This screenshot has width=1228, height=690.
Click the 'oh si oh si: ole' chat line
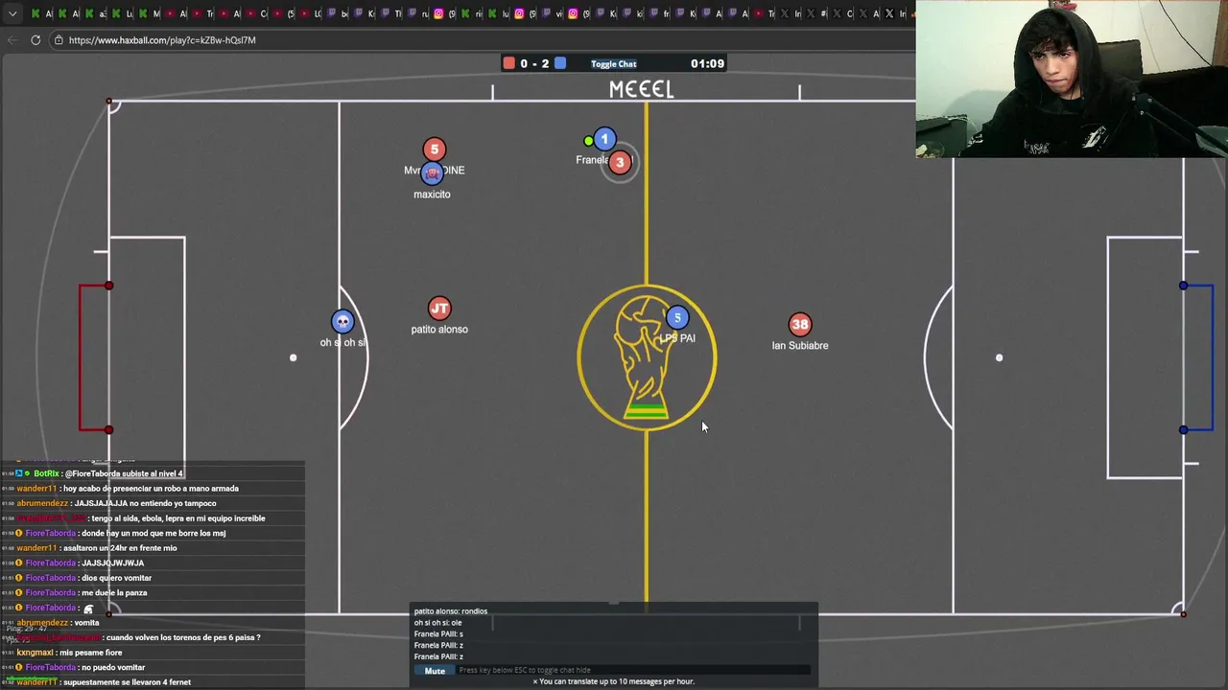[437, 623]
